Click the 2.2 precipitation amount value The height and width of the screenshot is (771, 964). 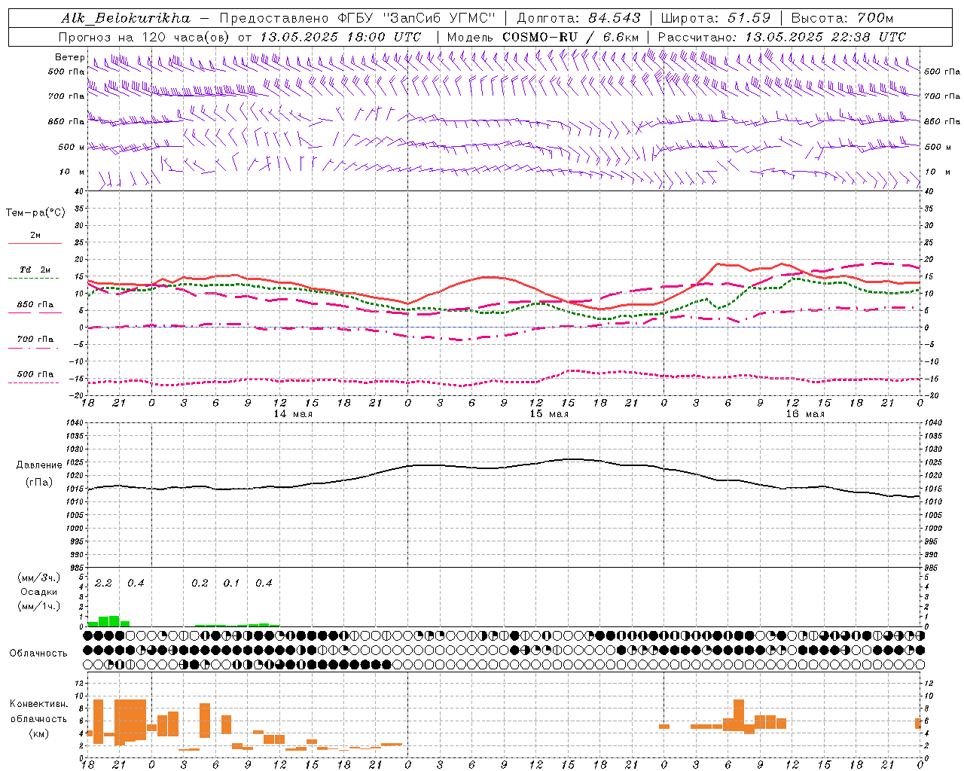(x=103, y=583)
